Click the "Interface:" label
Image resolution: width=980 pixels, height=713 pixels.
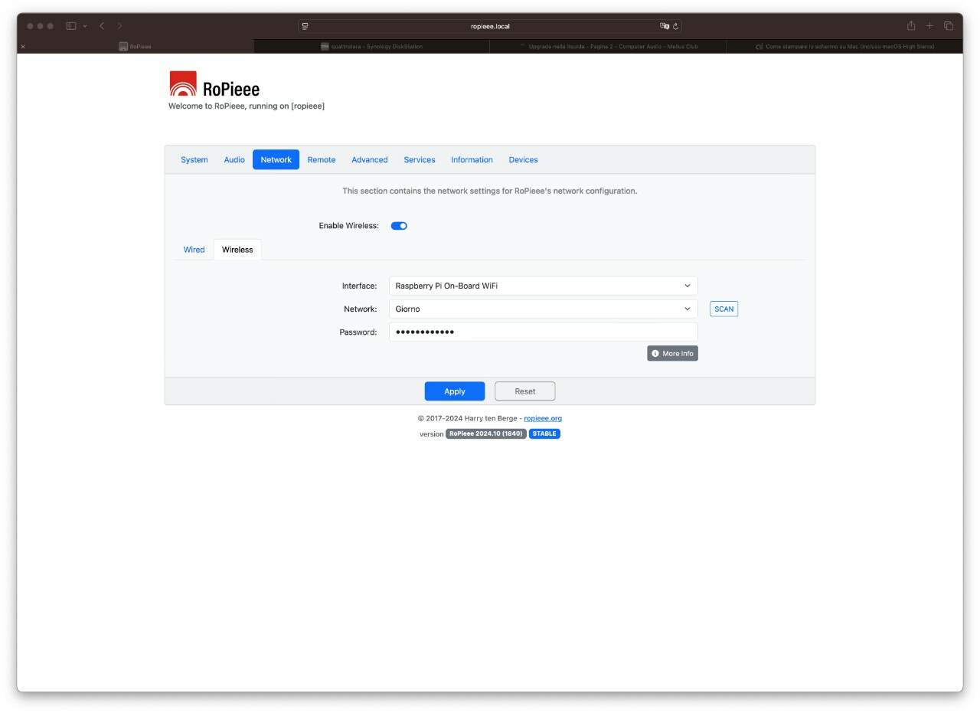[x=359, y=286]
